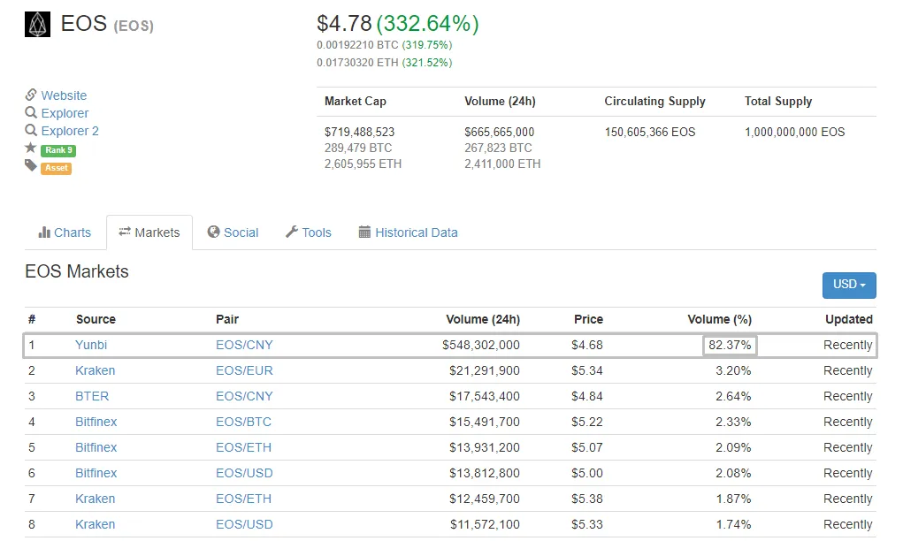Click the chain link icon beside Website
Viewport: 903px width, 541px height.
(x=31, y=95)
